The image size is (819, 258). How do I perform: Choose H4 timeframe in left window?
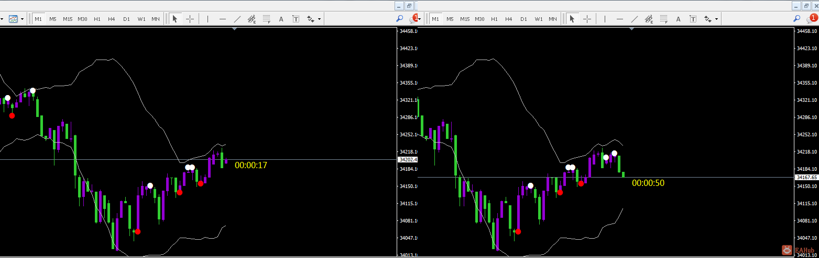112,19
